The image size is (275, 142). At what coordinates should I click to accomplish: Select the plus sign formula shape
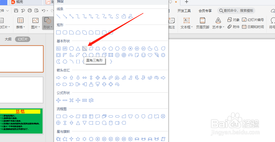click(x=58, y=100)
